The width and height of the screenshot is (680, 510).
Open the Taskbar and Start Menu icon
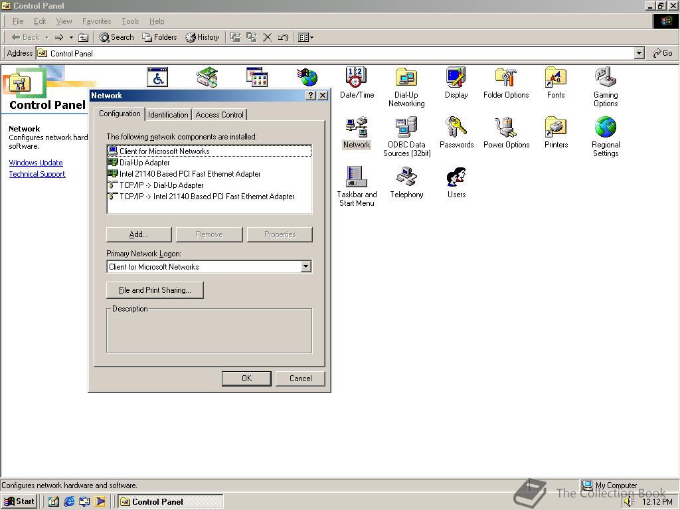coord(357,187)
